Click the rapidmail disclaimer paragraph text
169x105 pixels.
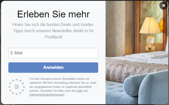coord(63,87)
